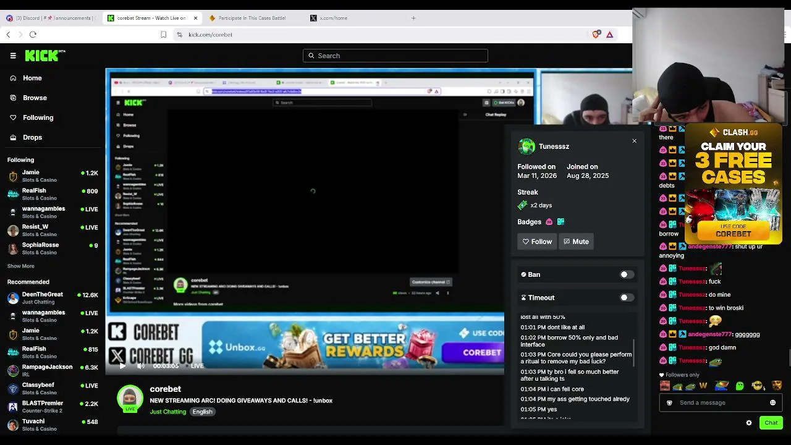Play or pause the stream
The image size is (791, 445).
pyautogui.click(x=122, y=366)
